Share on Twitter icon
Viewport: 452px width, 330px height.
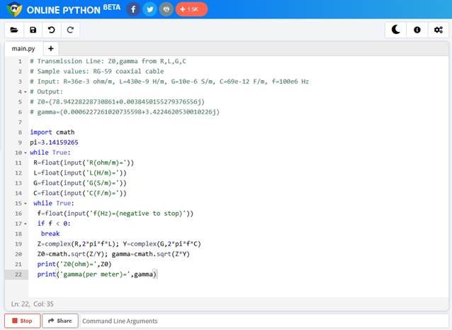point(149,9)
